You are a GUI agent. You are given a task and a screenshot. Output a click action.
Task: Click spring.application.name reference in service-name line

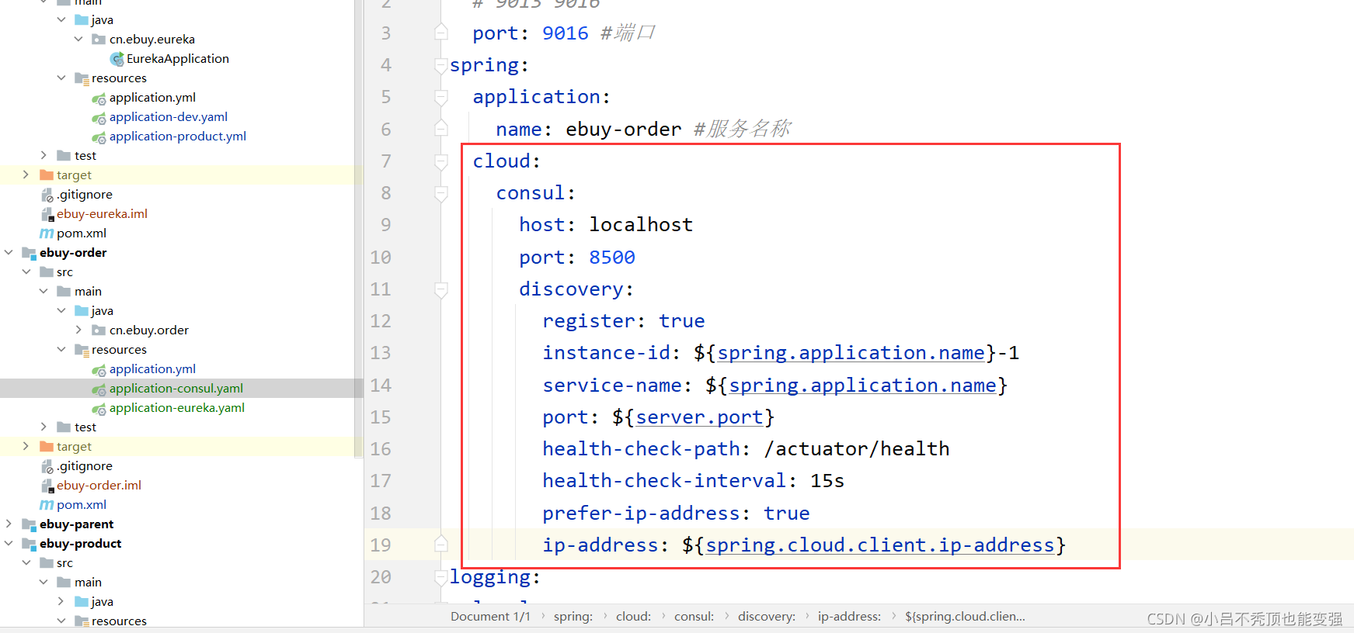[x=862, y=386]
